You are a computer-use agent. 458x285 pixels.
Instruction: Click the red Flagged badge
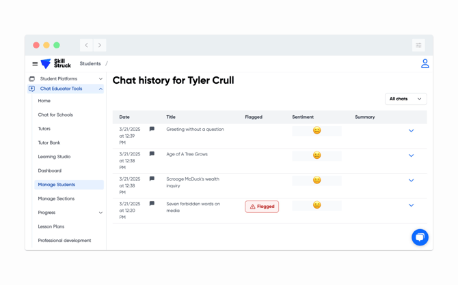(x=262, y=207)
